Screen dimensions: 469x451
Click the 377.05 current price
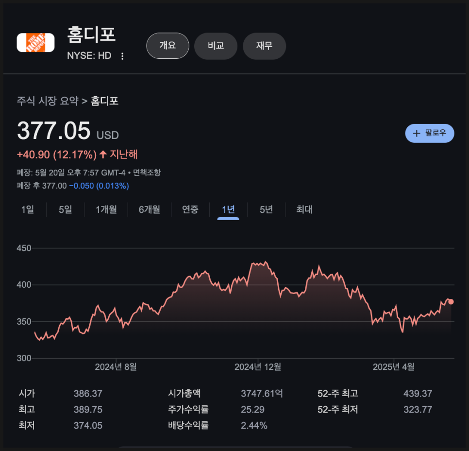54,131
